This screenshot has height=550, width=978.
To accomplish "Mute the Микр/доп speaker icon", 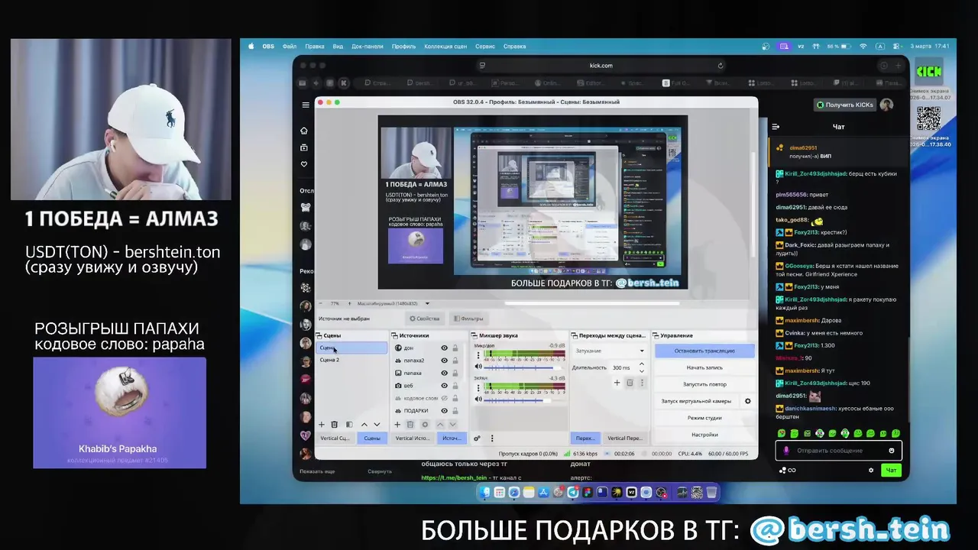I will point(479,367).
